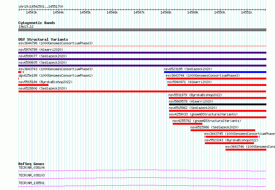Click the black nsv5869578 variant bar
The image size is (275, 190).
click(x=218, y=104)
